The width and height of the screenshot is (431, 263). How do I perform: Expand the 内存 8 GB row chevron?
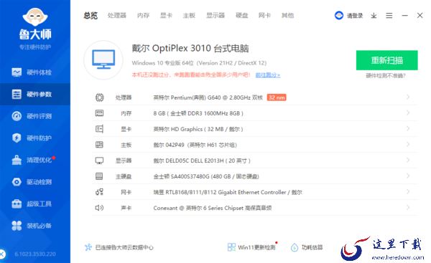408,113
